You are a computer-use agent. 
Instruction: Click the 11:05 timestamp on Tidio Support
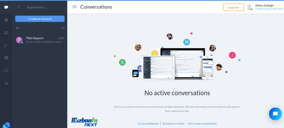pyautogui.click(x=61, y=38)
